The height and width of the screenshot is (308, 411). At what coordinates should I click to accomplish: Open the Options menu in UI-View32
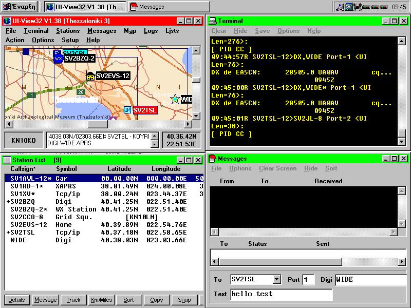(x=43, y=40)
